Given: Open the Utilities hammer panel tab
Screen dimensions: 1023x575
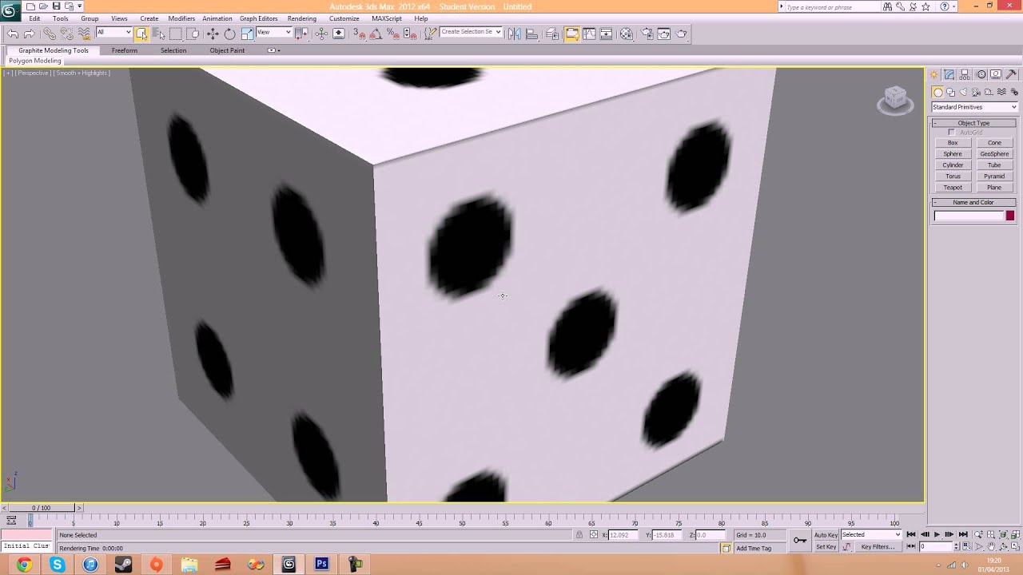Looking at the screenshot, I should (1011, 74).
